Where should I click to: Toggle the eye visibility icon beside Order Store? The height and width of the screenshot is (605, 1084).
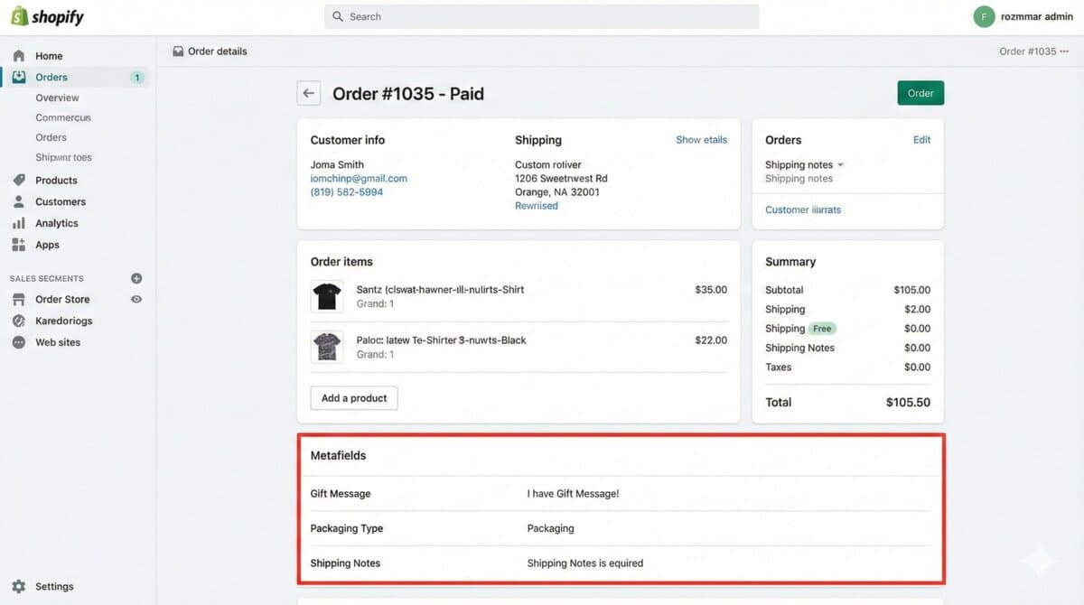[136, 299]
